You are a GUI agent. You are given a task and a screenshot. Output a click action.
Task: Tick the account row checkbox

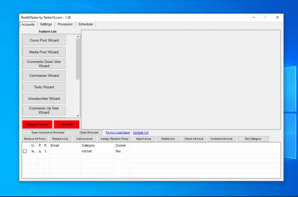tap(25, 151)
